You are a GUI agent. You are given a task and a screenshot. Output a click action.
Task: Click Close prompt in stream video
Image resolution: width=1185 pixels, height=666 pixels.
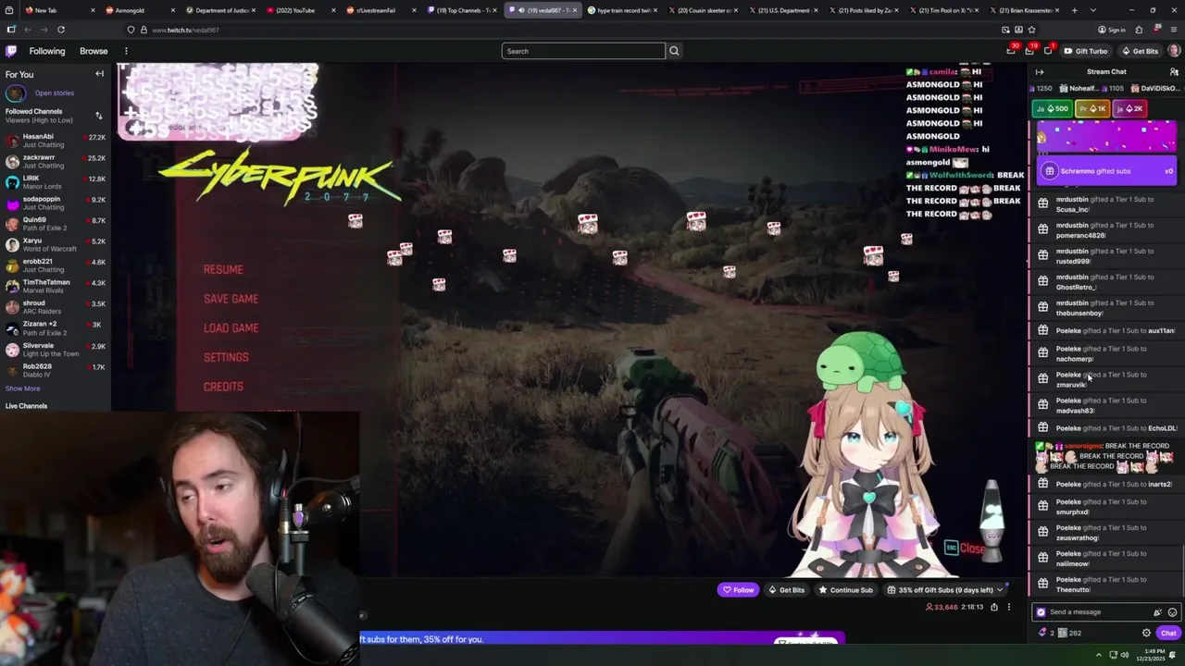[x=965, y=549]
